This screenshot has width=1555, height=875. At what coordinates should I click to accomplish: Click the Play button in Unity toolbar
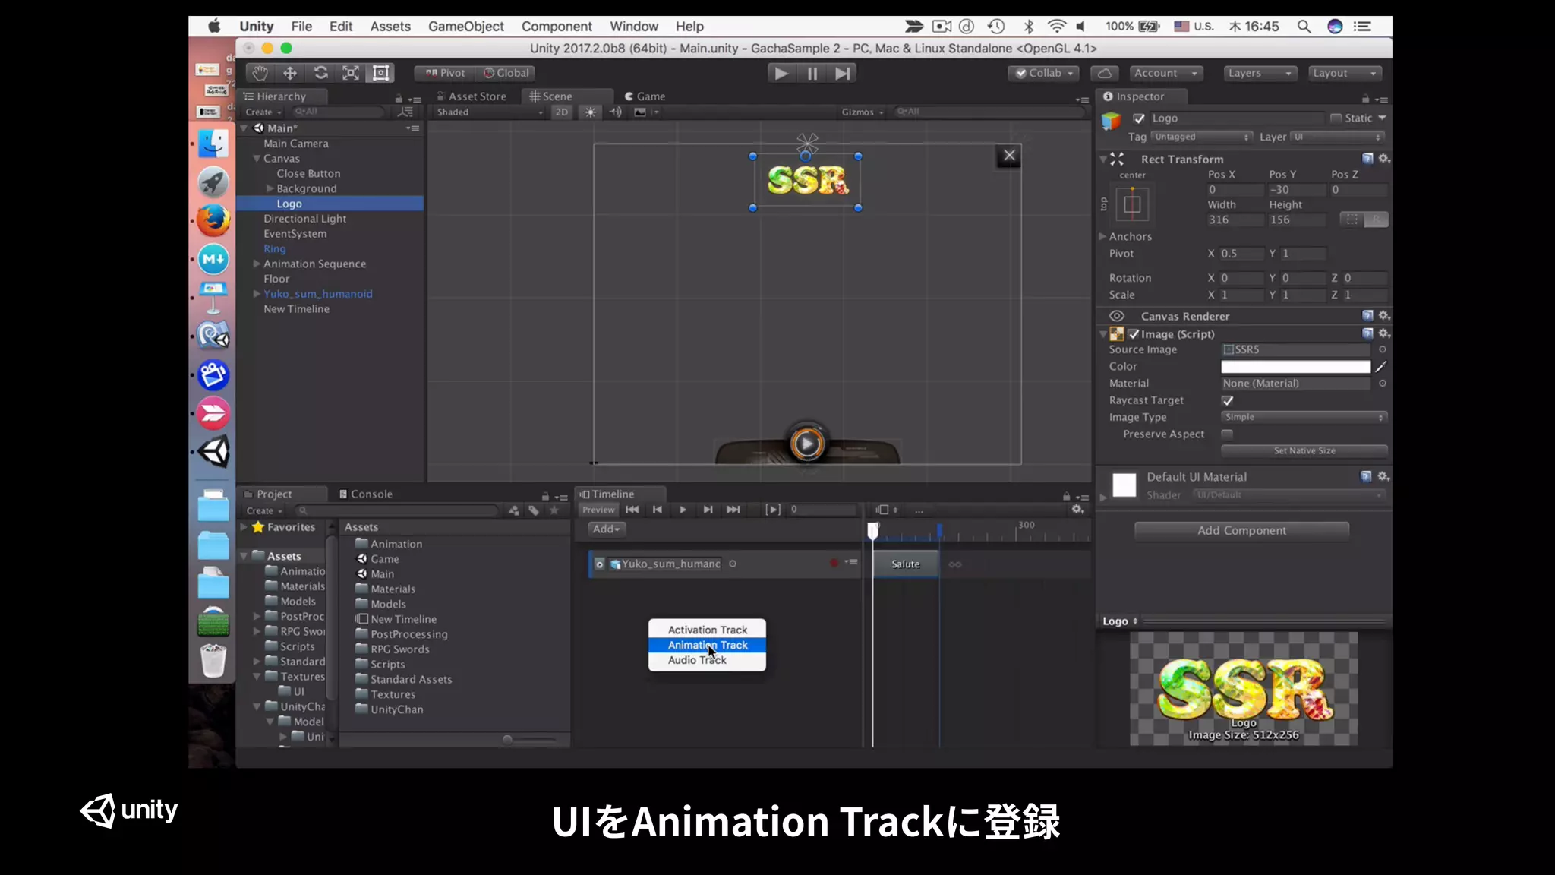pos(781,73)
